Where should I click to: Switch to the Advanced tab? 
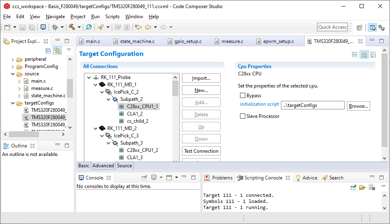(x=103, y=166)
